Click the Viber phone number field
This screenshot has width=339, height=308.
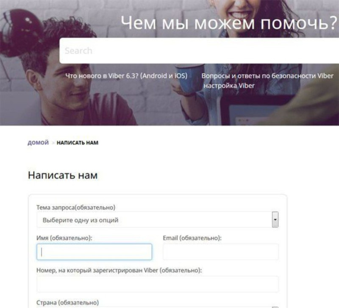tap(158, 284)
